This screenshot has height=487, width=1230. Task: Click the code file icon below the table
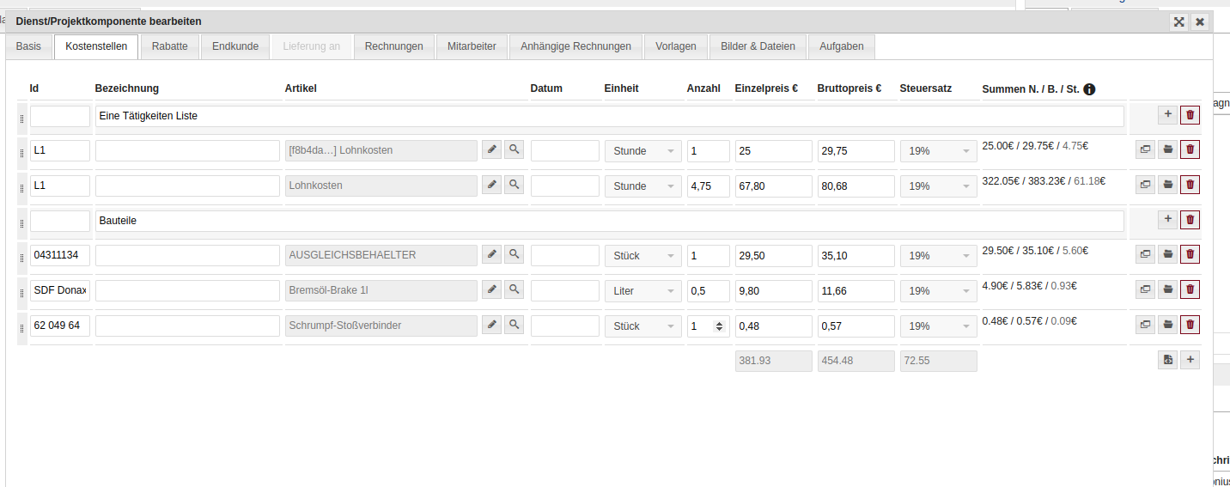coord(1167,361)
